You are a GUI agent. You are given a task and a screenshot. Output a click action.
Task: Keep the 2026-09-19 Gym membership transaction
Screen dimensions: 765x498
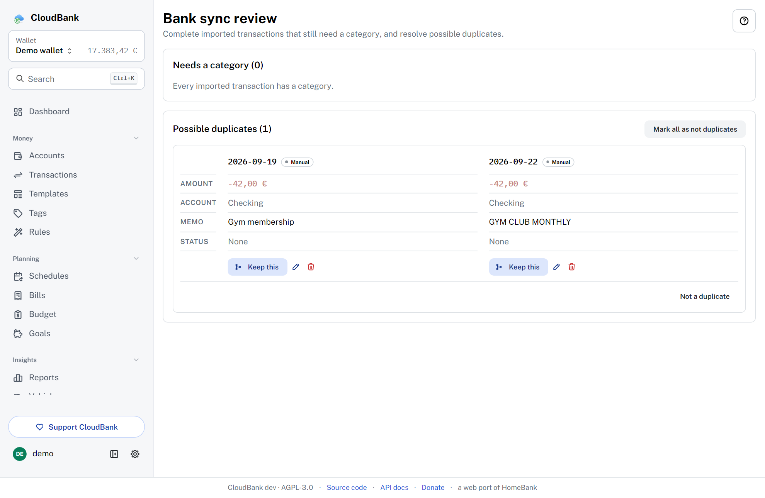click(x=257, y=267)
